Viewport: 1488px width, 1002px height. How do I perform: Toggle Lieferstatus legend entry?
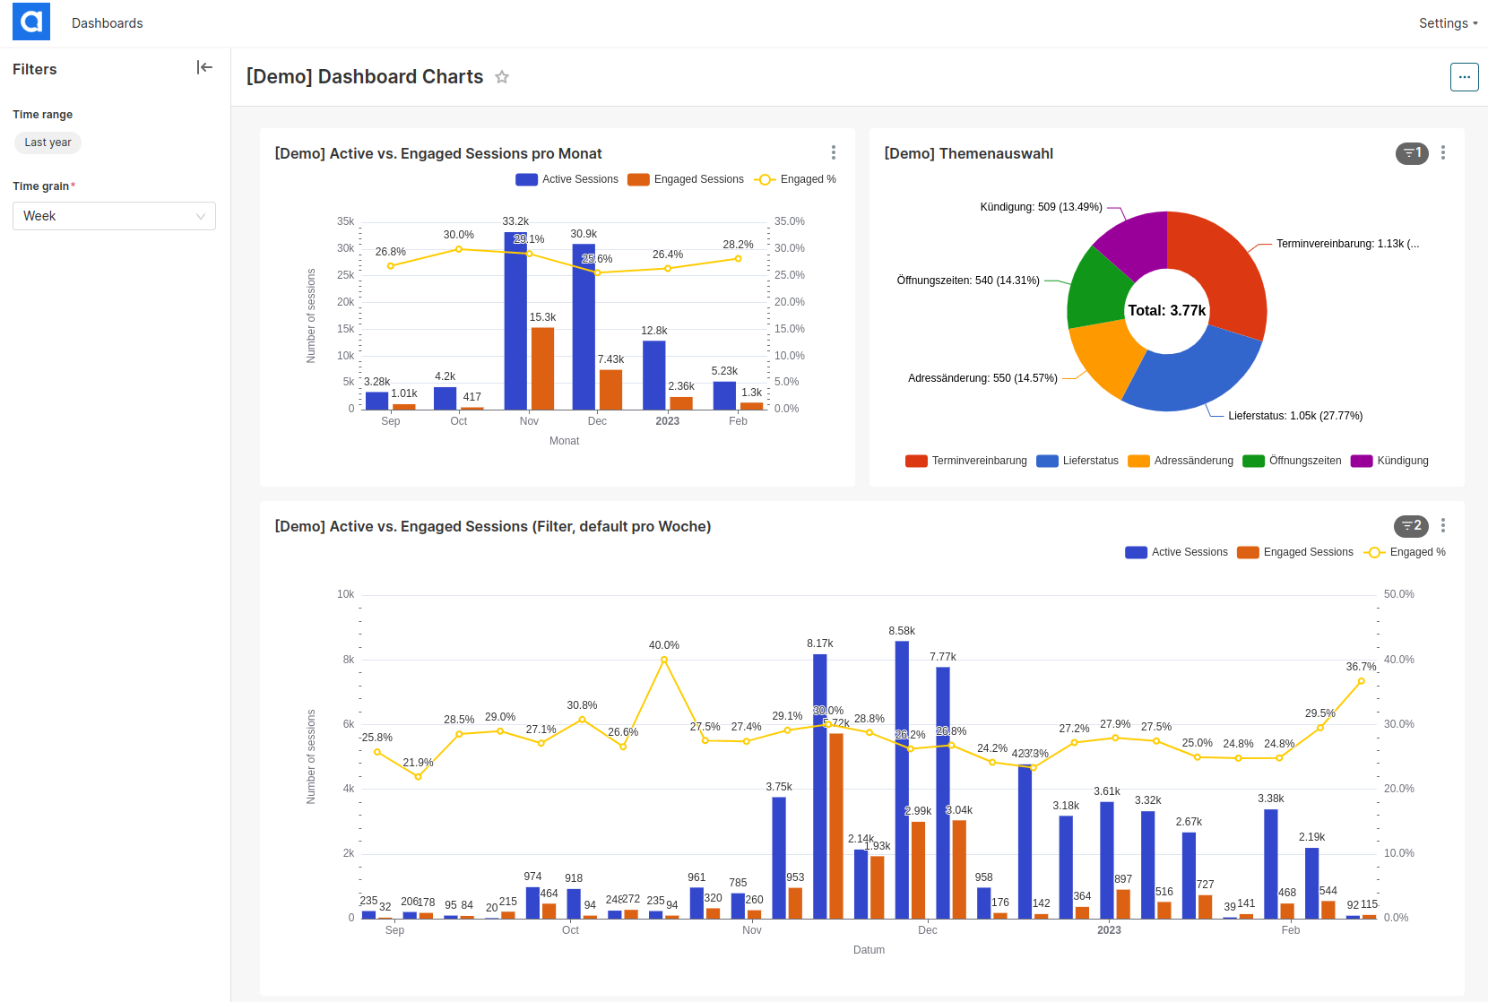[1077, 461]
